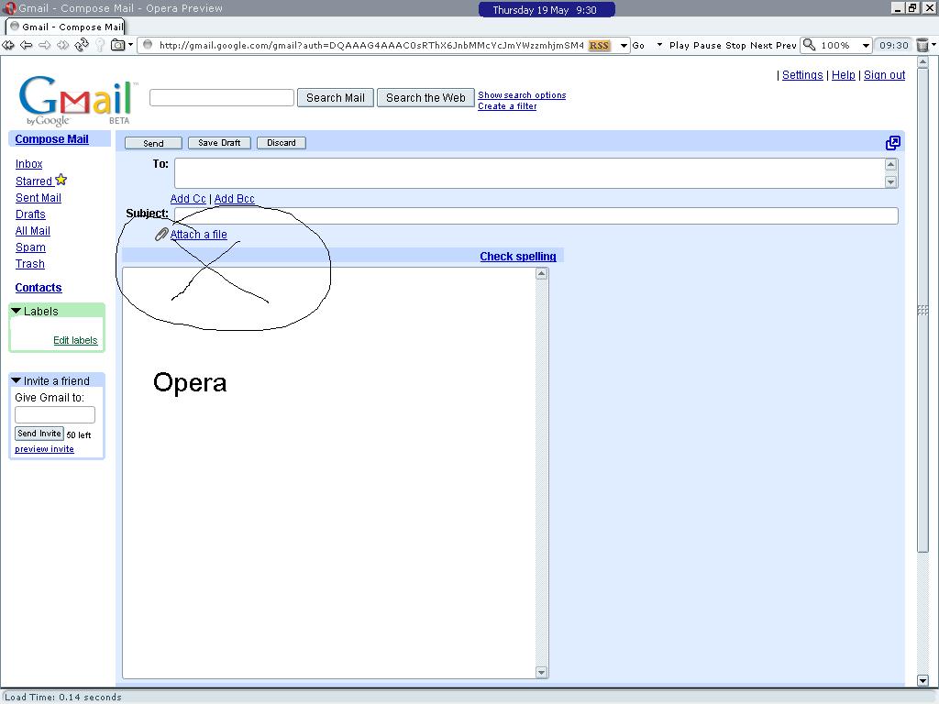Viewport: 939px width, 704px height.
Task: Open the dropdown arrow after Go
Action: (x=659, y=45)
